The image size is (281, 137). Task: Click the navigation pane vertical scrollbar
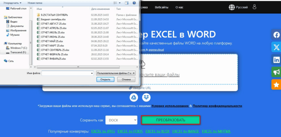point(31,43)
